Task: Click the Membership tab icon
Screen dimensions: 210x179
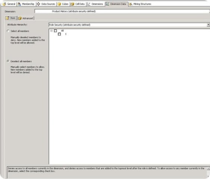Action: pyautogui.click(x=19, y=4)
